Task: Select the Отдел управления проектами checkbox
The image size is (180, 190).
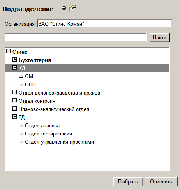Action: [x=21, y=141]
